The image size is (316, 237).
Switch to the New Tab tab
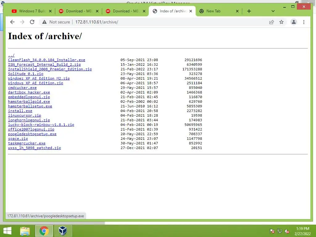pyautogui.click(x=217, y=11)
